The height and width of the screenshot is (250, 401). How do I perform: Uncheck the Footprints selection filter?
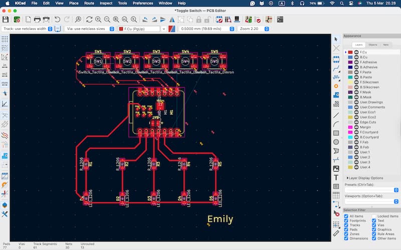click(x=346, y=220)
